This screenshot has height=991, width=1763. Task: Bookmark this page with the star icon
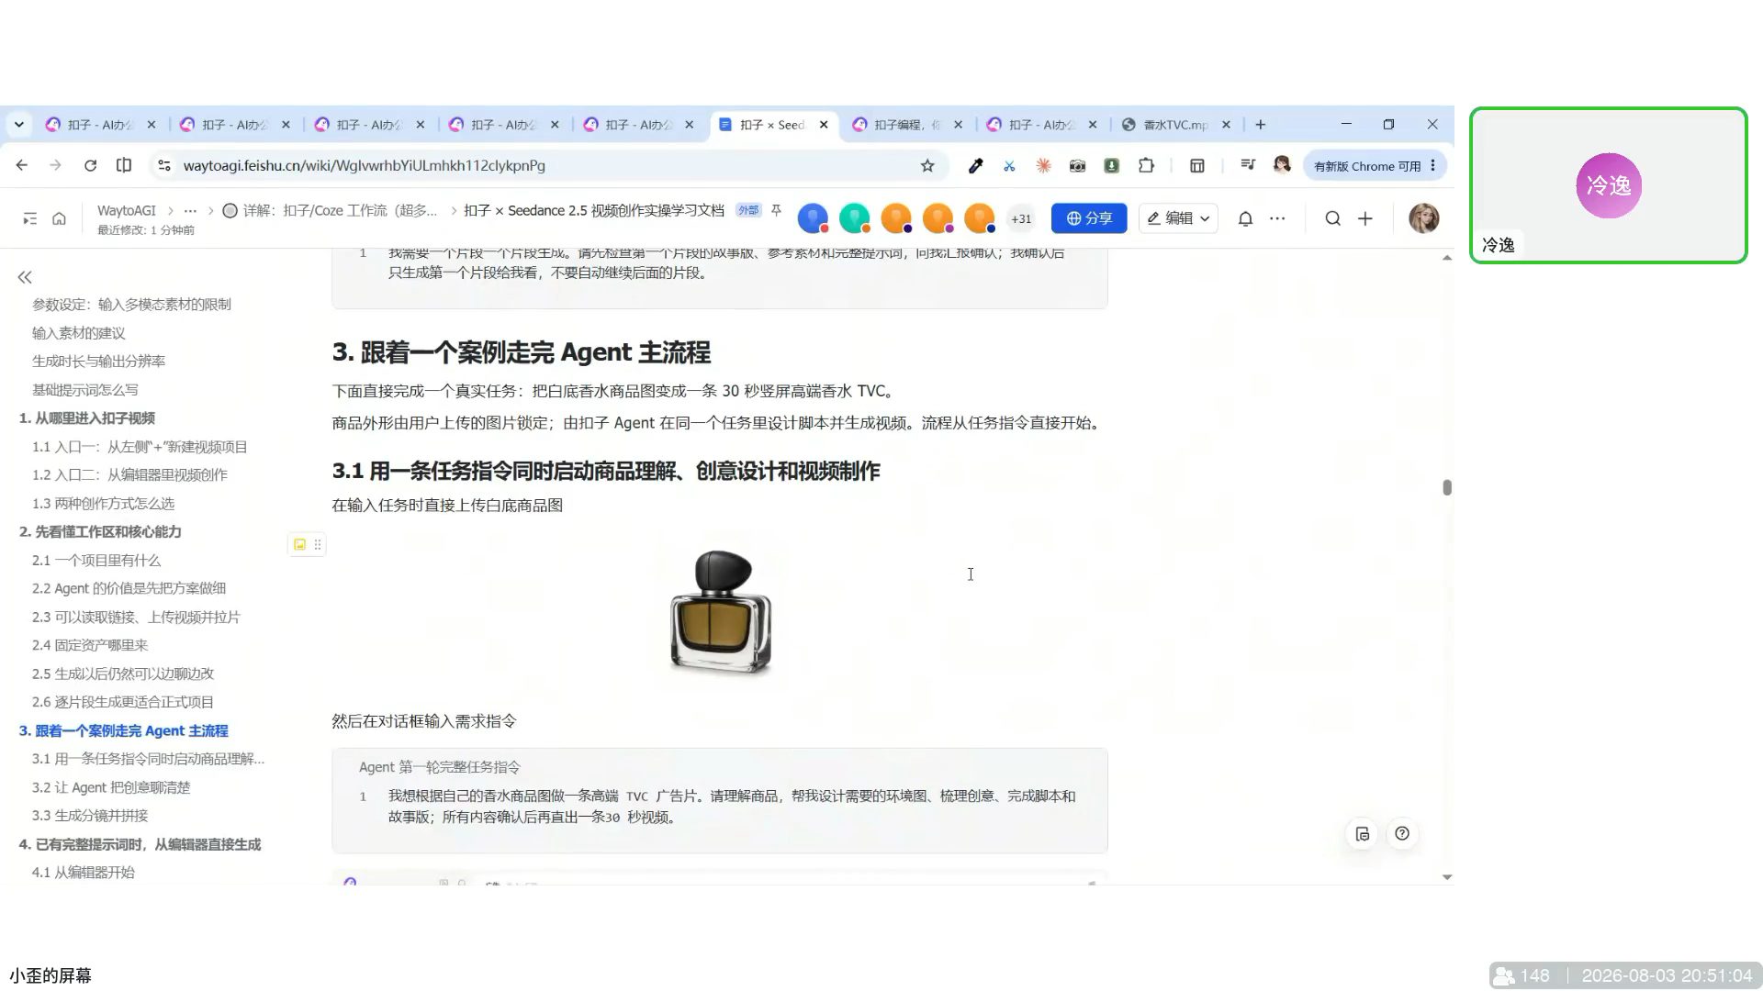(x=927, y=165)
